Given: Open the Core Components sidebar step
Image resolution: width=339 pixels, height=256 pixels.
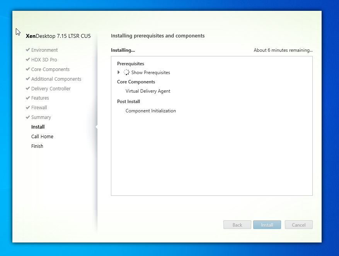Looking at the screenshot, I should pyautogui.click(x=50, y=70).
